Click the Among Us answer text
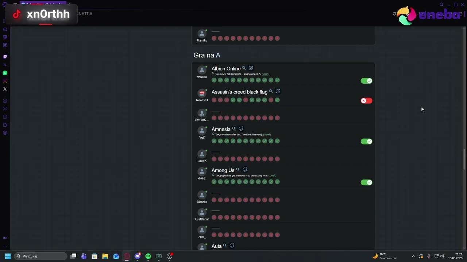The image size is (467, 262). click(223, 170)
